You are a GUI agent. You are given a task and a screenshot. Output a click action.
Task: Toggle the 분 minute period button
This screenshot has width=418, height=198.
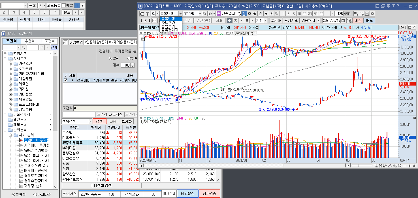point(266,14)
